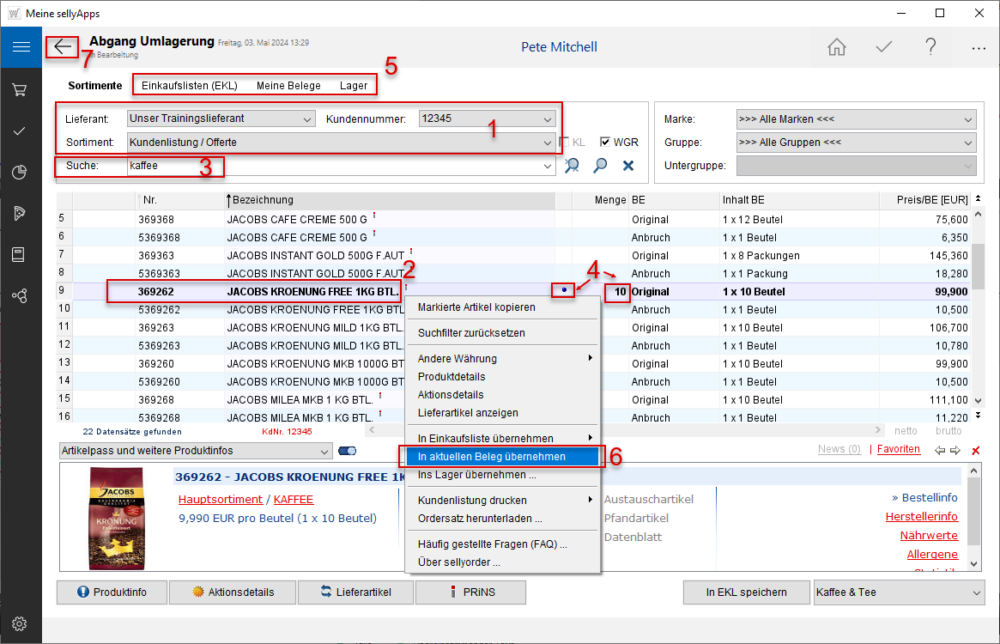Expand the Kaffee & Tee dropdown
The width and height of the screenshot is (1000, 644).
point(976,592)
